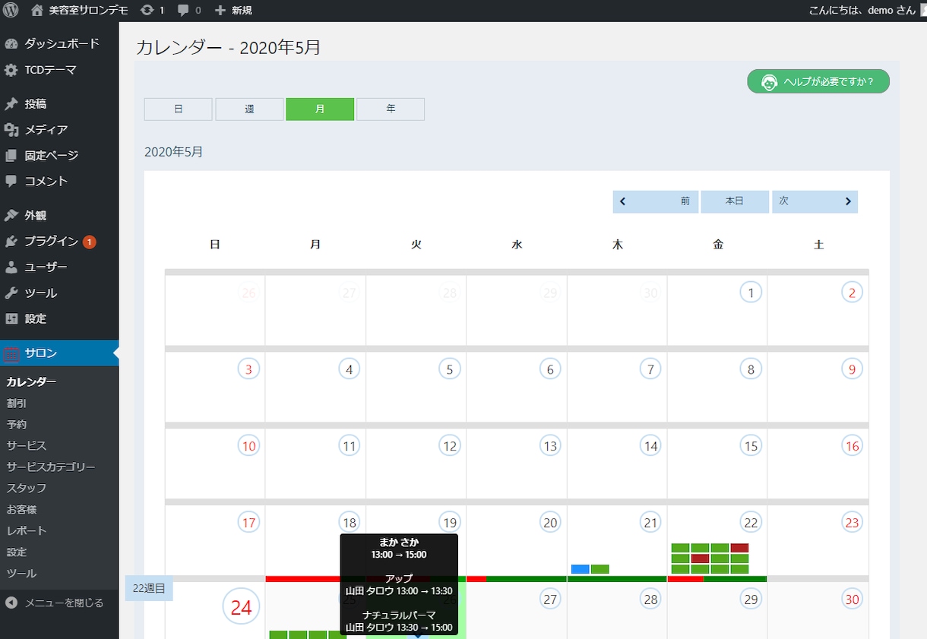Open 予約 submenu item
927x639 pixels.
tap(17, 425)
